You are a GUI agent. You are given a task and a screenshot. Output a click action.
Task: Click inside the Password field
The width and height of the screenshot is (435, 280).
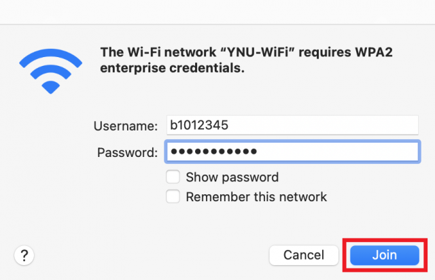click(292, 152)
